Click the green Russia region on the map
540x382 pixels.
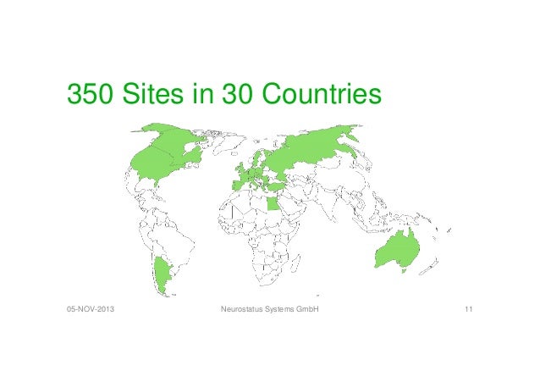tap(310, 148)
